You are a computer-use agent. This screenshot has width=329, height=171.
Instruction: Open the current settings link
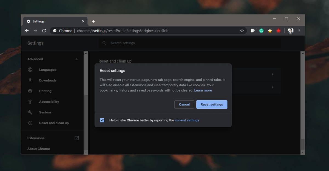(x=187, y=120)
